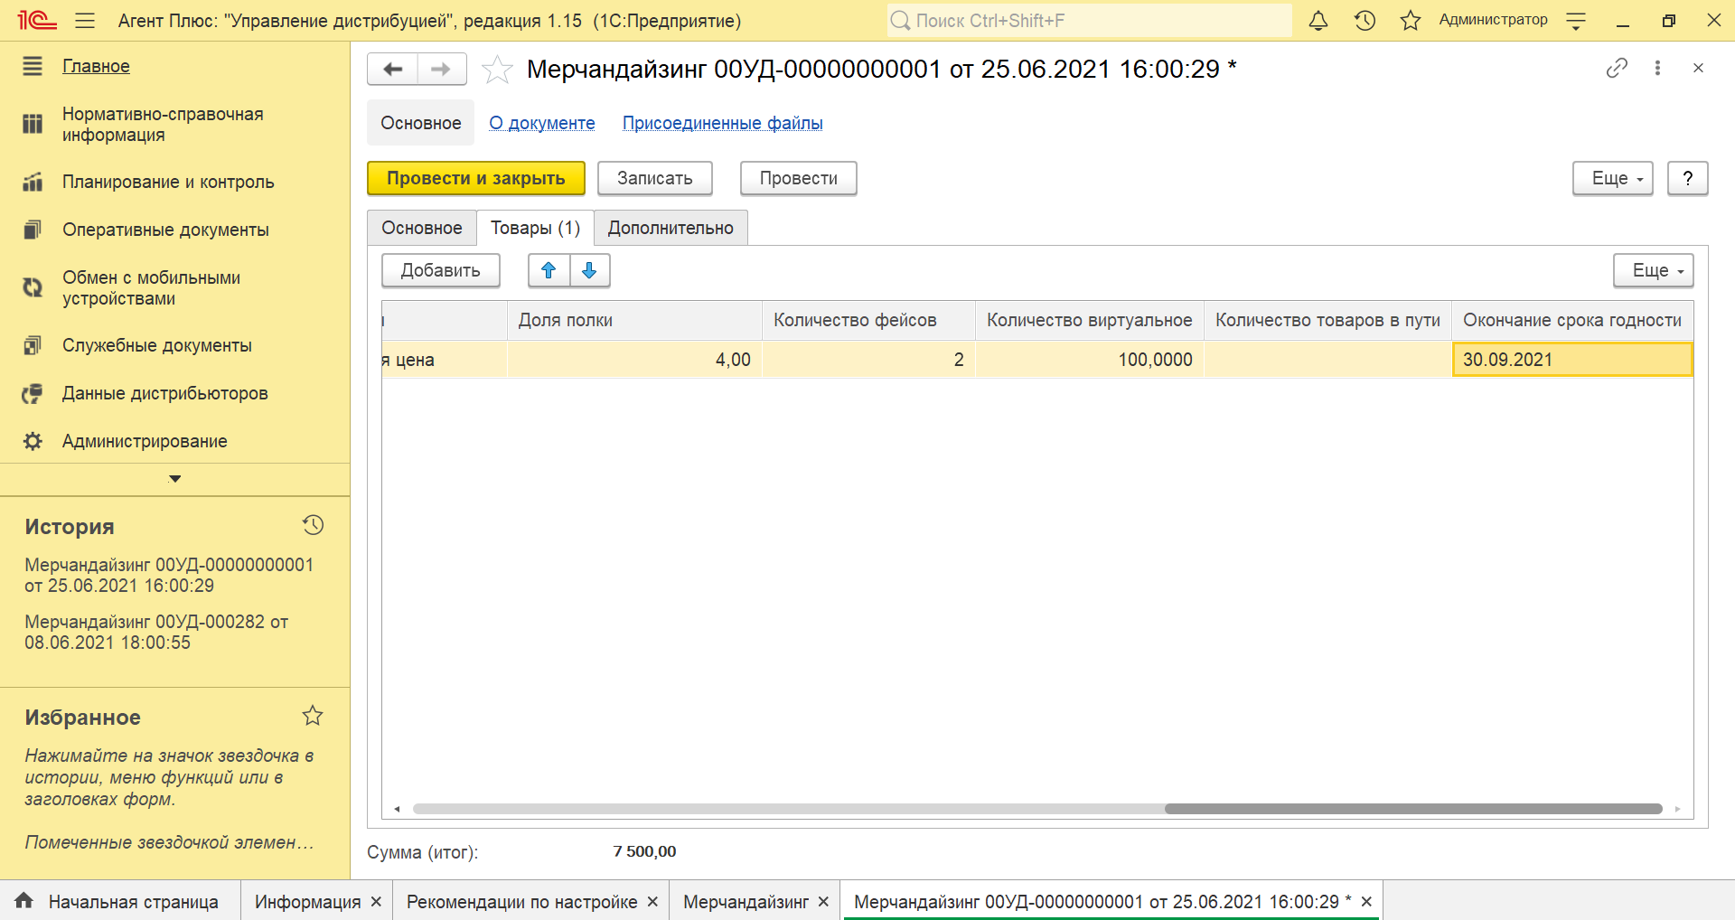Click Добавить to add a row
The image size is (1735, 920).
coord(441,270)
